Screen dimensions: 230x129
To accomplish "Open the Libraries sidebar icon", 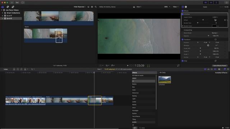I will (3, 7).
